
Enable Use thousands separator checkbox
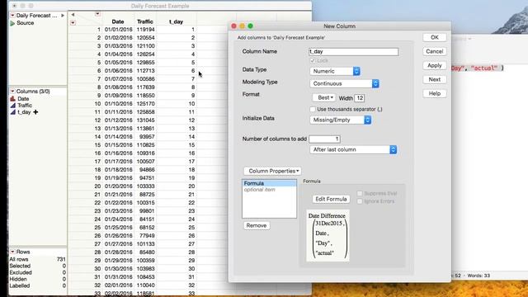313,109
